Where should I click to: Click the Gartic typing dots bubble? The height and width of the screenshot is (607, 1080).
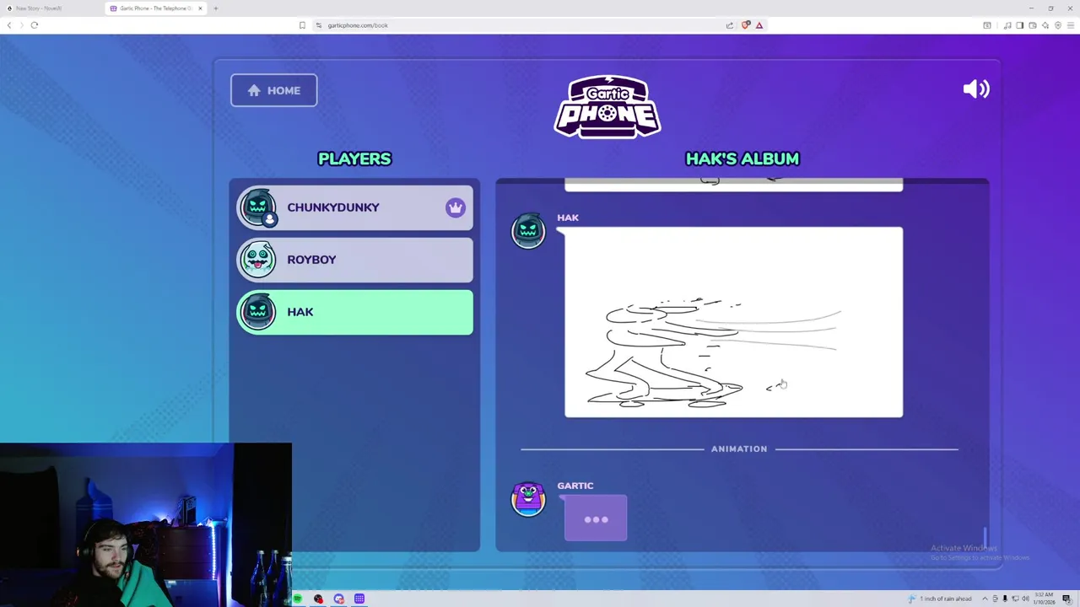596,518
